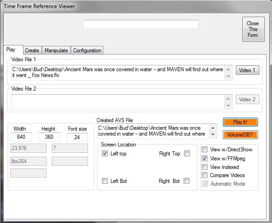The width and height of the screenshot is (272, 223).
Task: Check the Right Top screen location
Action: 187,154
